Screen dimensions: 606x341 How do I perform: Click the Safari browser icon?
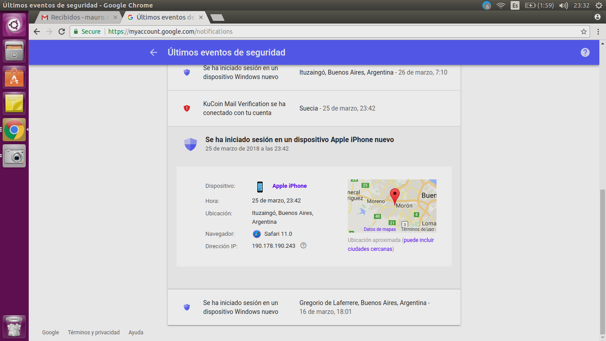coord(257,234)
